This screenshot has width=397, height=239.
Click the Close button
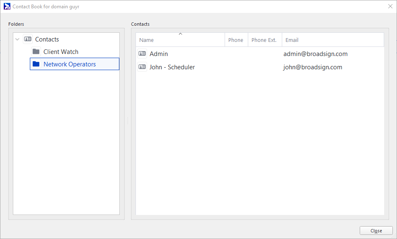point(376,231)
